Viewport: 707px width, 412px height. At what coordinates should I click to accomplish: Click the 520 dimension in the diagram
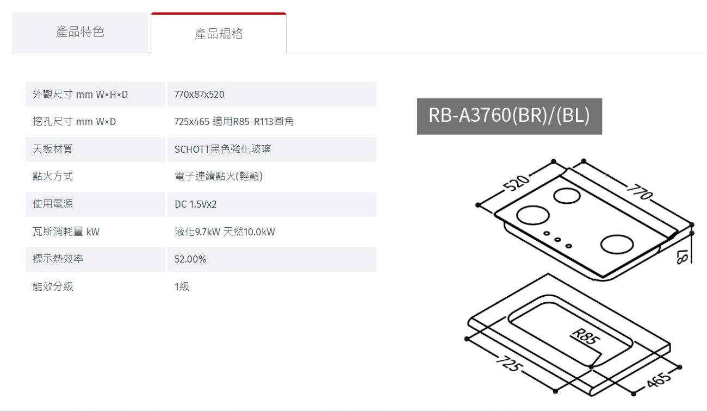click(516, 183)
